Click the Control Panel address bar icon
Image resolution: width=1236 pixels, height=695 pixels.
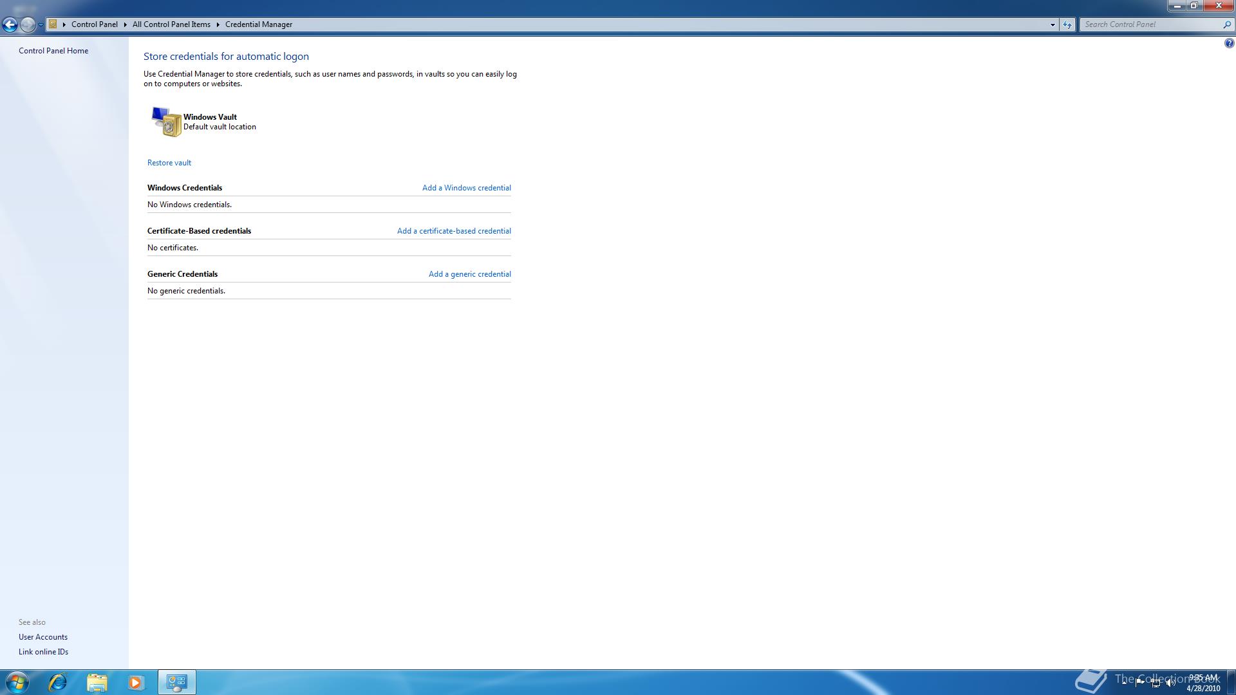[x=53, y=24]
